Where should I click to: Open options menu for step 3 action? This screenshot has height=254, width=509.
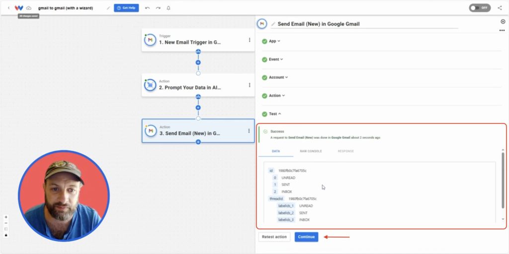249,130
